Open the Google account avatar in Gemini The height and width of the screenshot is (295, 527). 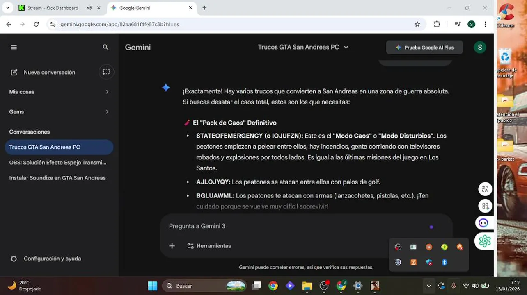pos(480,48)
